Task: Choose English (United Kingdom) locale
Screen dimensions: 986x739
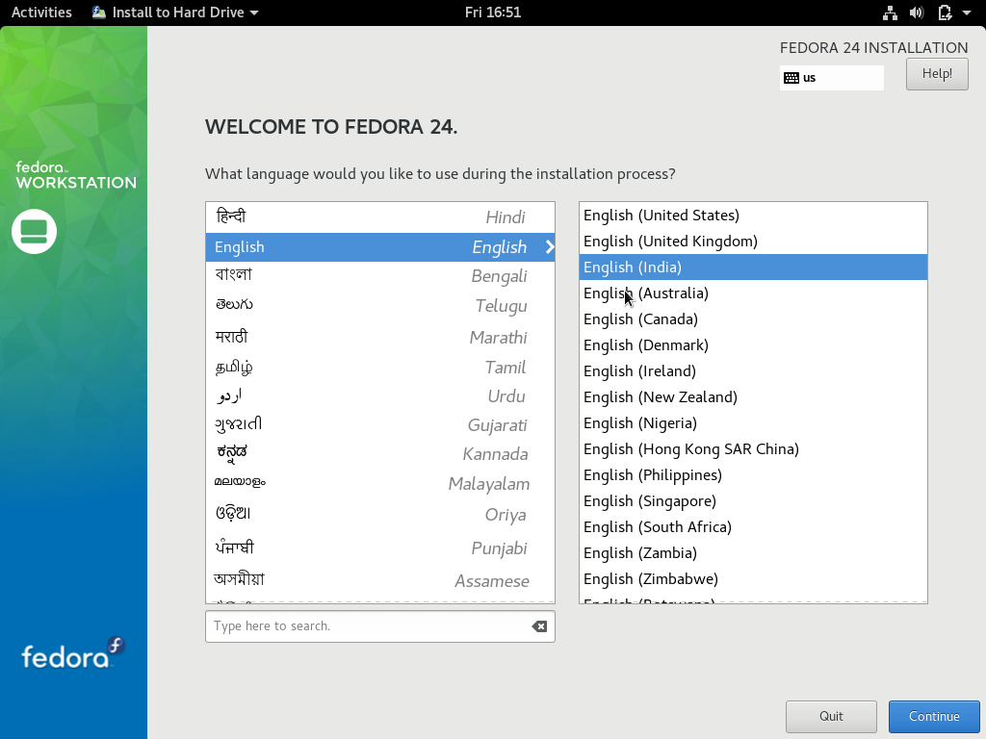Action: pyautogui.click(x=753, y=242)
